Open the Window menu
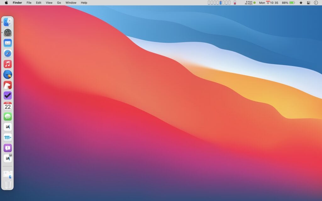The height and width of the screenshot is (201, 322). pos(71,3)
